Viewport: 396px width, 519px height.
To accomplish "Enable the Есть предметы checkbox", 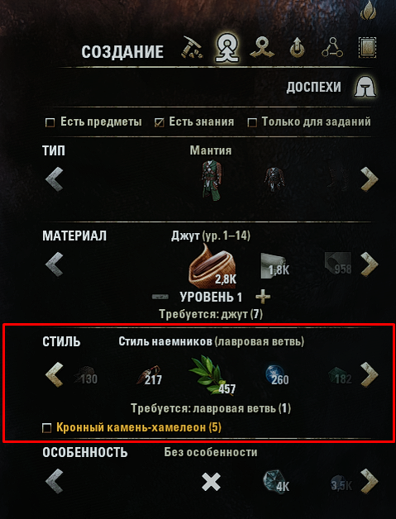I will click(50, 123).
